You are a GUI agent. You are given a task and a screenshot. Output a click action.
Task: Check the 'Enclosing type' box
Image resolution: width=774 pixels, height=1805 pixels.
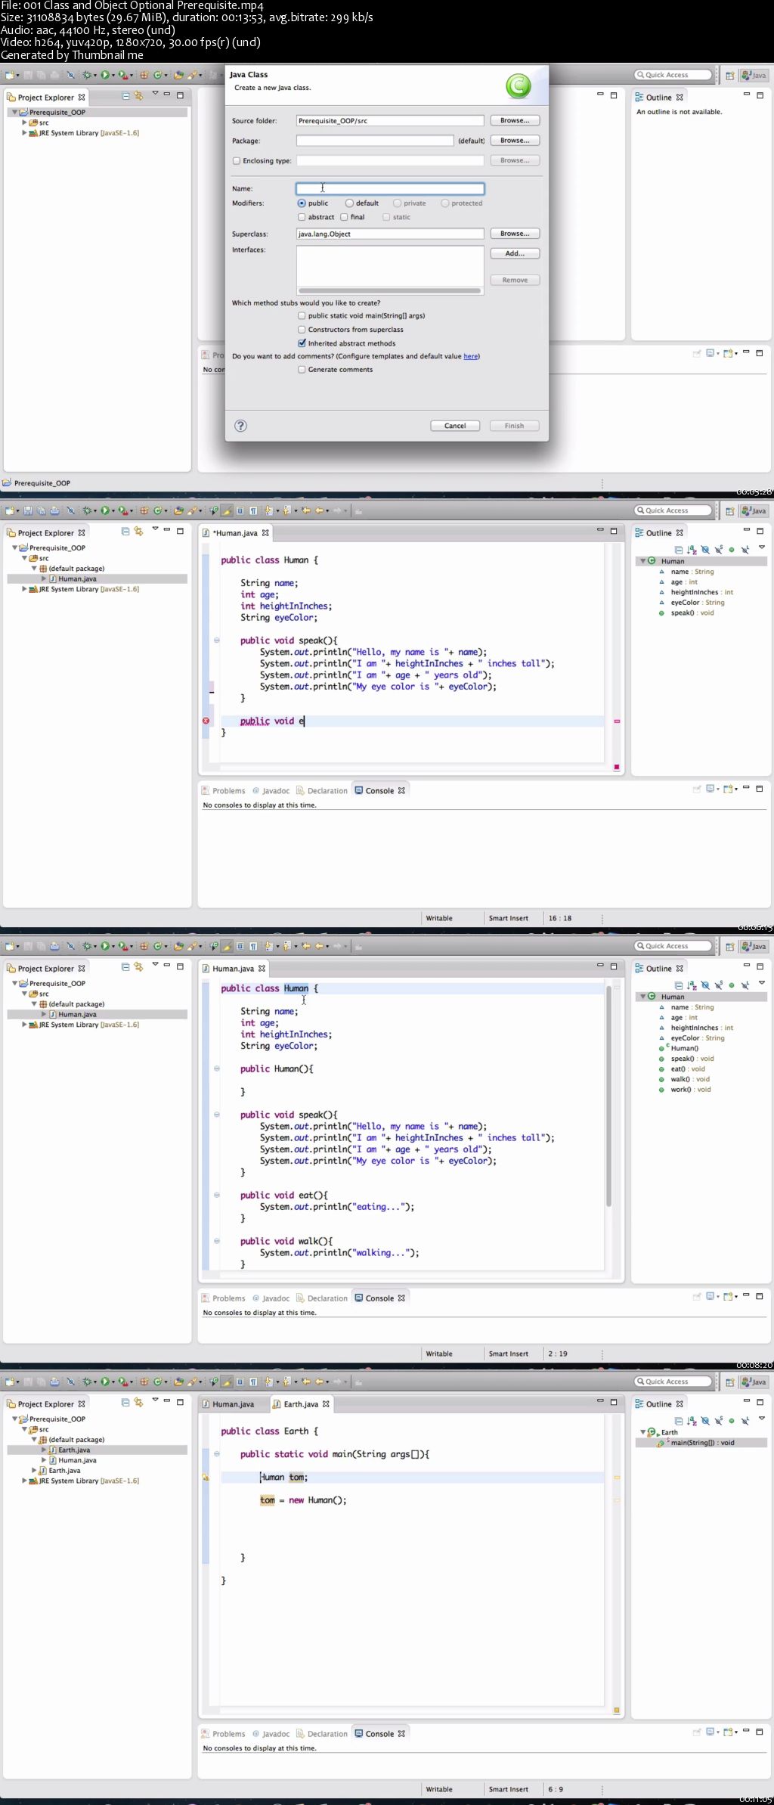click(237, 161)
